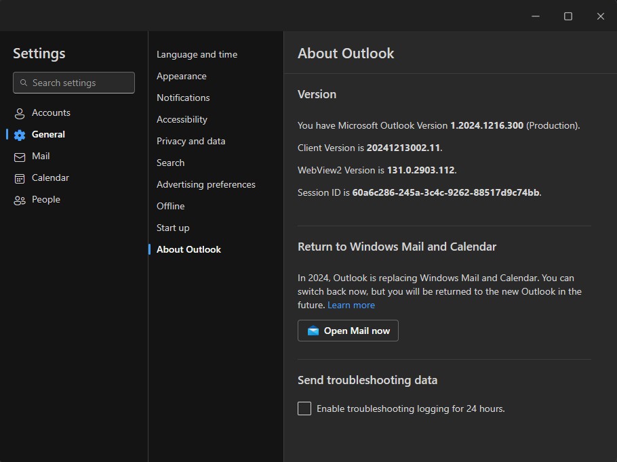This screenshot has width=617, height=462.
Task: Click the Accounts person icon
Action: click(x=20, y=113)
